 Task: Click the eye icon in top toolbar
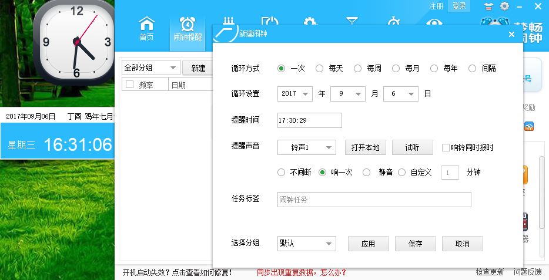point(434,23)
